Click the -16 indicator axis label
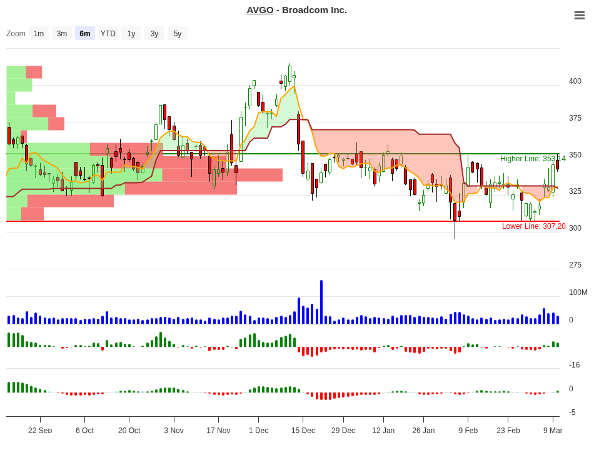Image resolution: width=594 pixels, height=450 pixels. coord(574,365)
